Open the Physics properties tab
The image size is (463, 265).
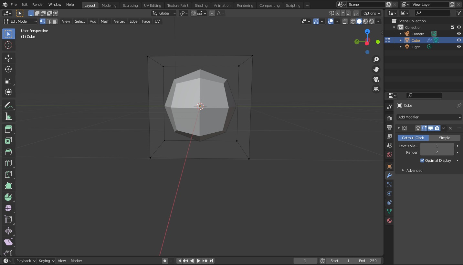pos(389,193)
